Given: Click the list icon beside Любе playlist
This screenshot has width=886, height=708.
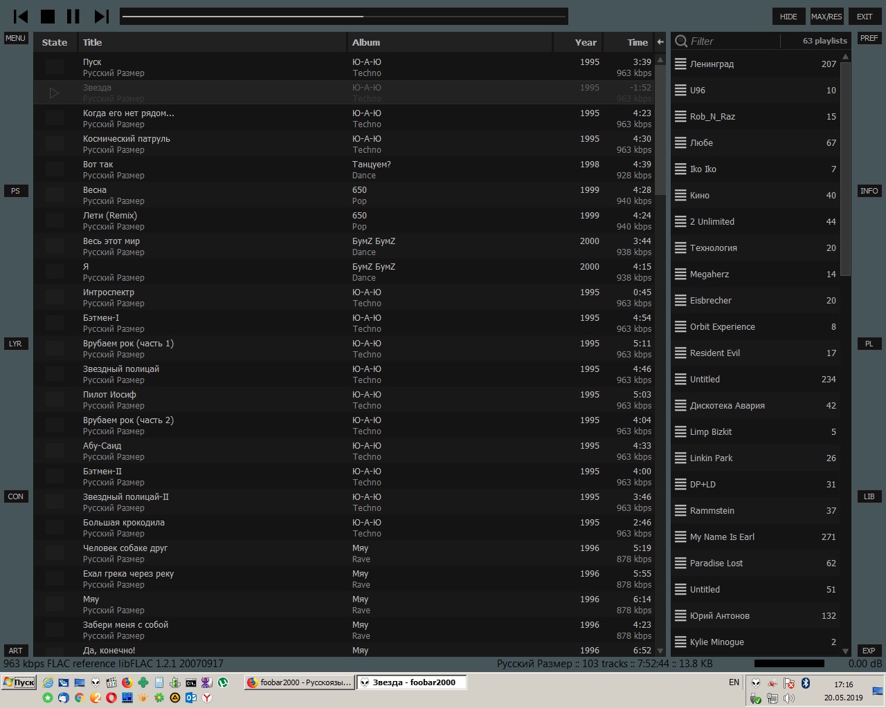Looking at the screenshot, I should (x=680, y=143).
